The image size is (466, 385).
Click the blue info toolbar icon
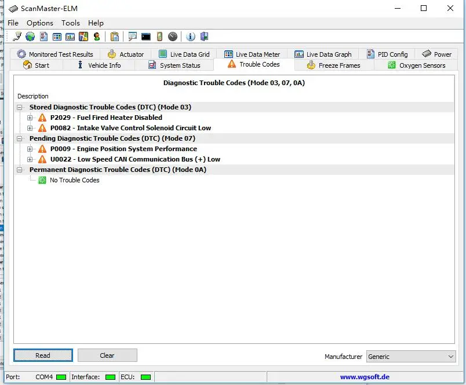point(191,36)
